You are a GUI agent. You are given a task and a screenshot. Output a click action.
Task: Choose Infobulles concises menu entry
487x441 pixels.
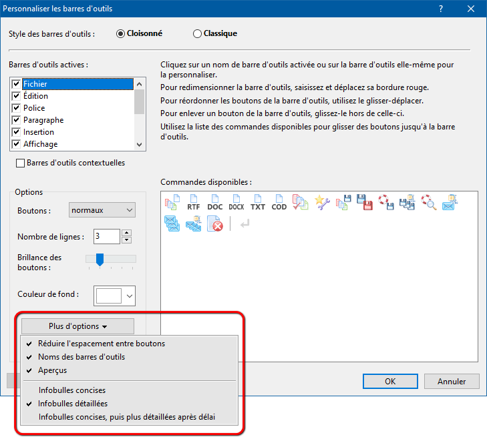tap(129, 390)
